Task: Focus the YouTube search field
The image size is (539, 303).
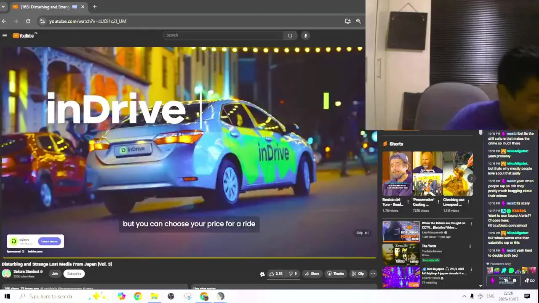Action: (x=224, y=35)
